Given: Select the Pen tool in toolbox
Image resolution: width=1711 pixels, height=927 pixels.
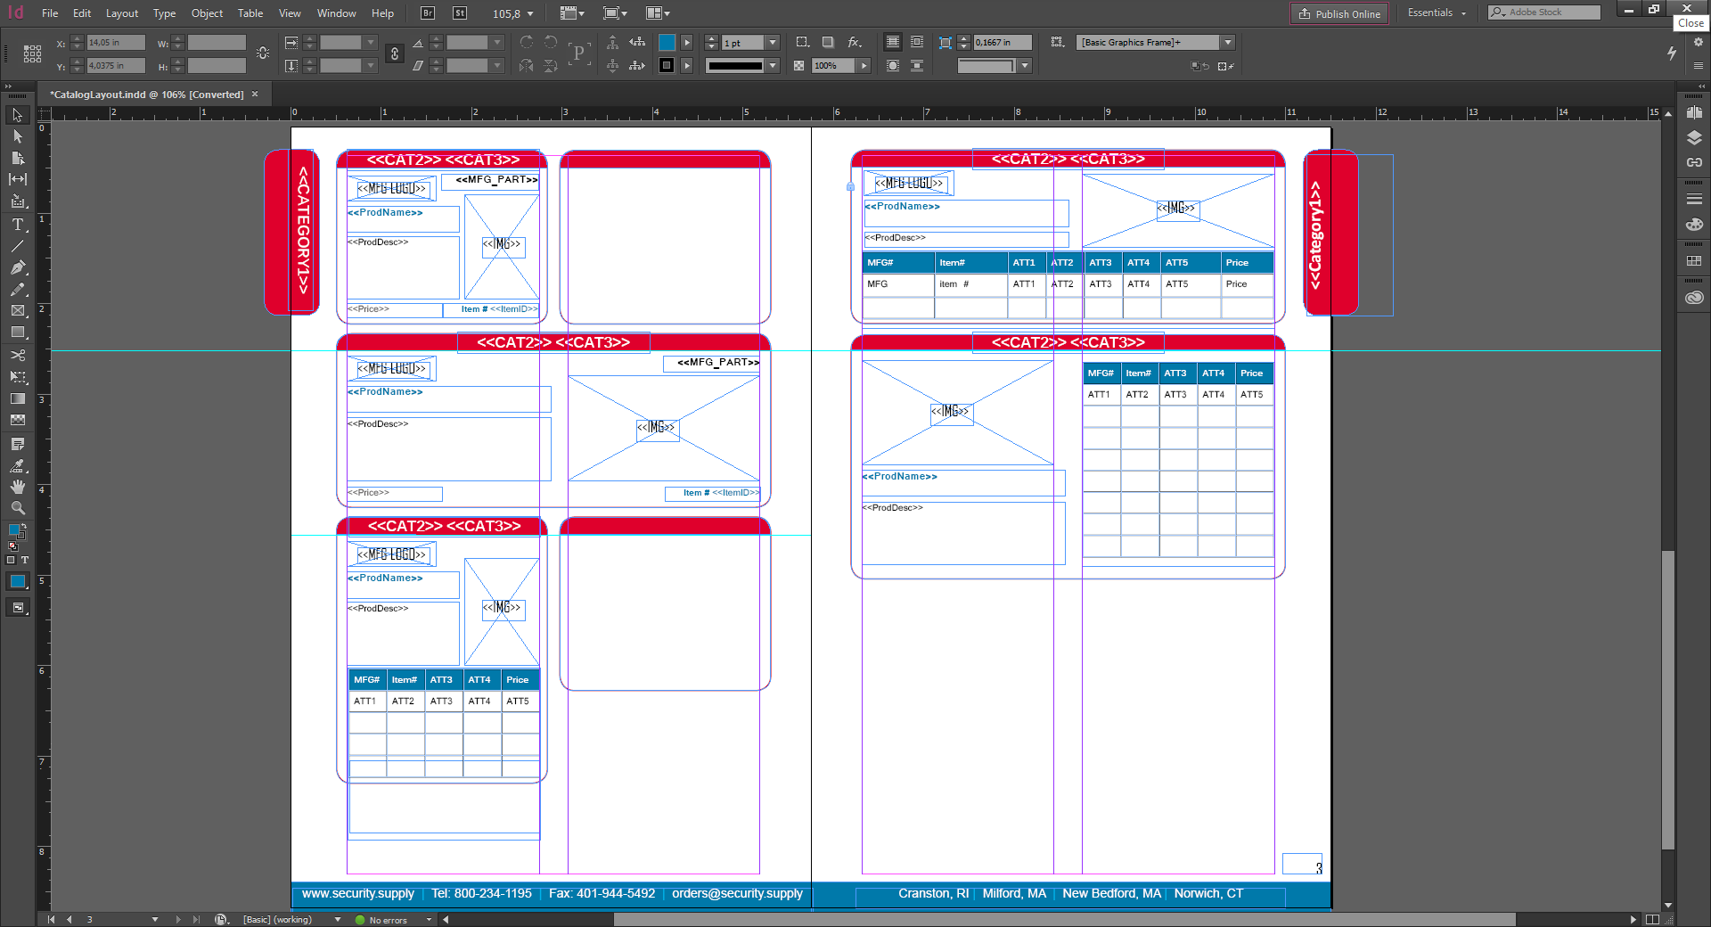Looking at the screenshot, I should 17,267.
